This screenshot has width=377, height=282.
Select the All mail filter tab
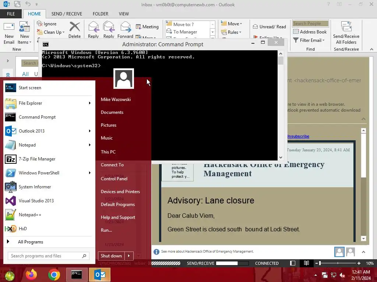[x=25, y=74]
